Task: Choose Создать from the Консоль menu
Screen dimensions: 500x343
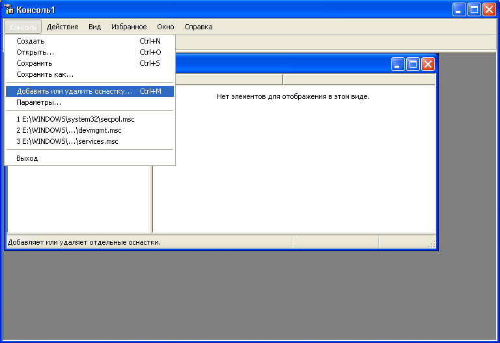Action: (x=90, y=41)
